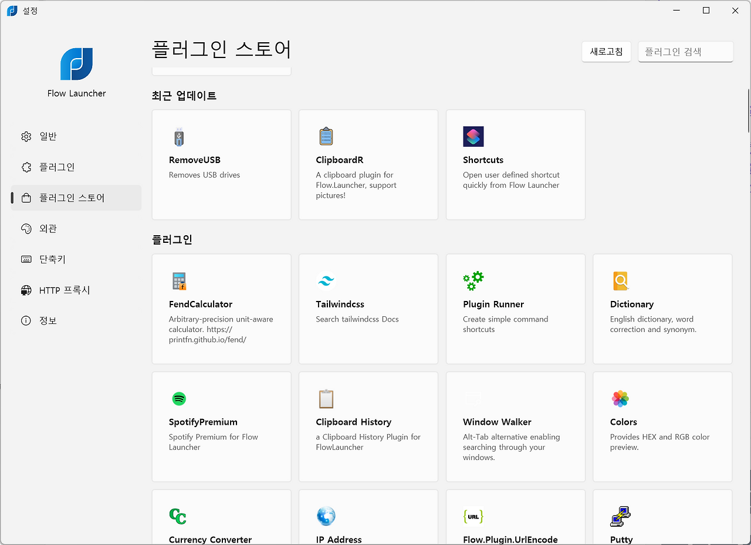Click the vertical scrollbar of the plugin list
The width and height of the screenshot is (751, 545).
[x=748, y=111]
